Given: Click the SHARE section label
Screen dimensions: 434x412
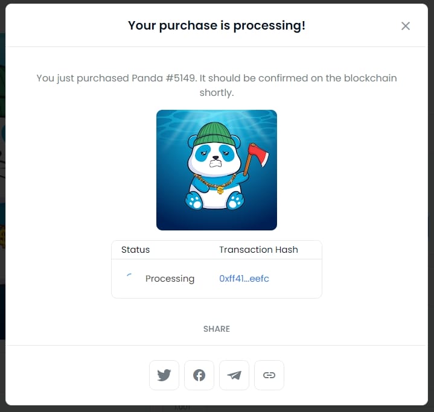Looking at the screenshot, I should pyautogui.click(x=217, y=329).
